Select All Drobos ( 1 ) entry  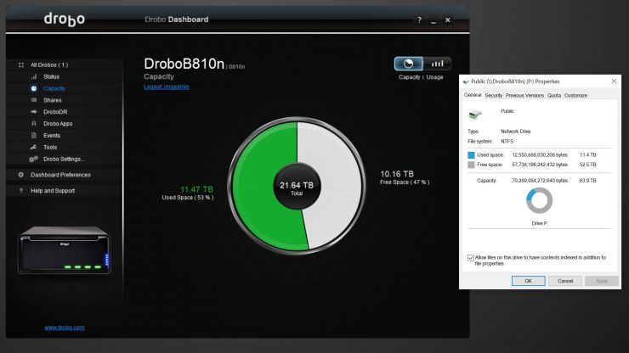pos(49,64)
